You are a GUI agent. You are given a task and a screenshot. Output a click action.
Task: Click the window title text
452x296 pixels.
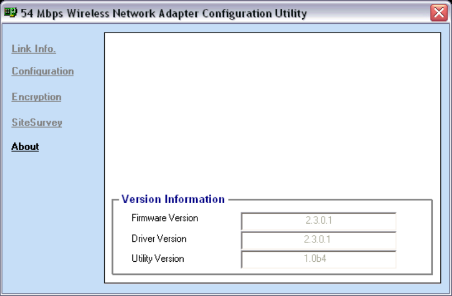tap(164, 13)
